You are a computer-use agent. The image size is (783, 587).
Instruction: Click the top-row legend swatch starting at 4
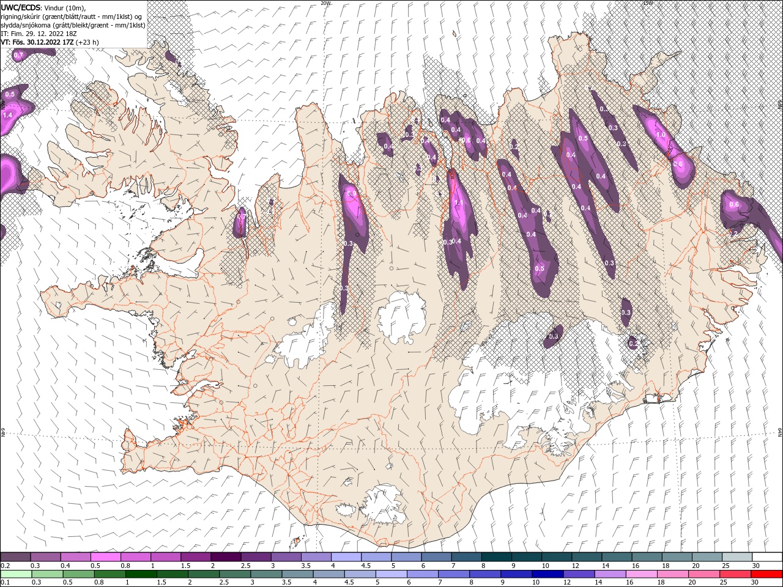[x=346, y=557]
